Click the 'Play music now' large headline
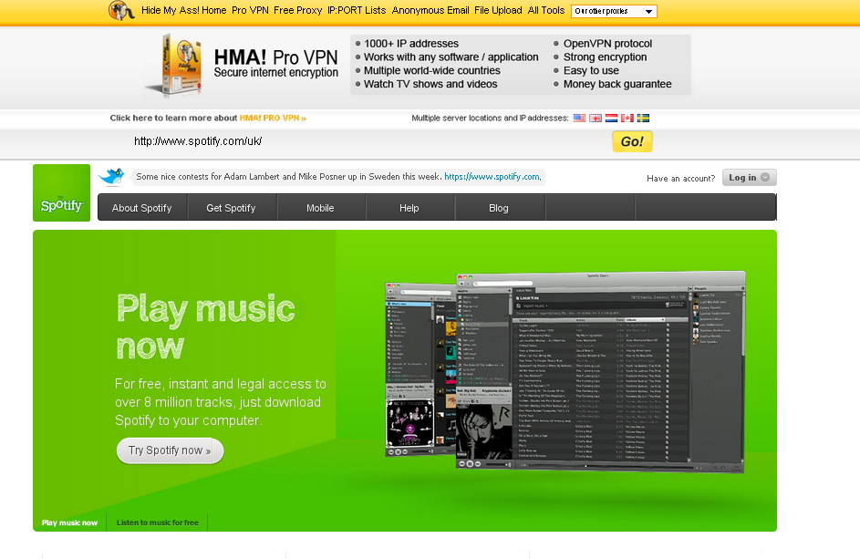This screenshot has height=559, width=860. 206,327
